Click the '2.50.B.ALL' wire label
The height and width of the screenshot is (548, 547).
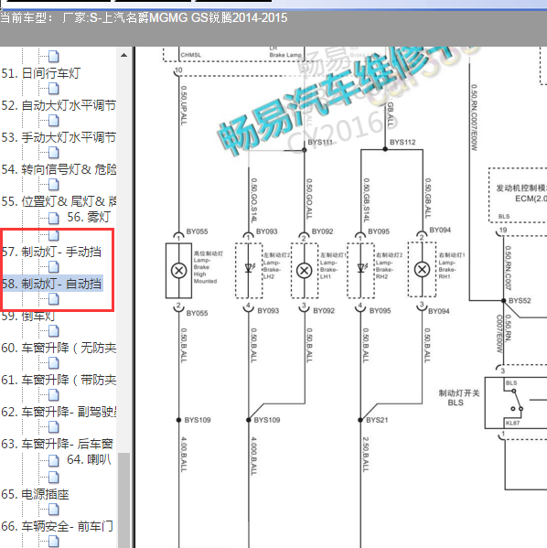pyautogui.click(x=365, y=455)
